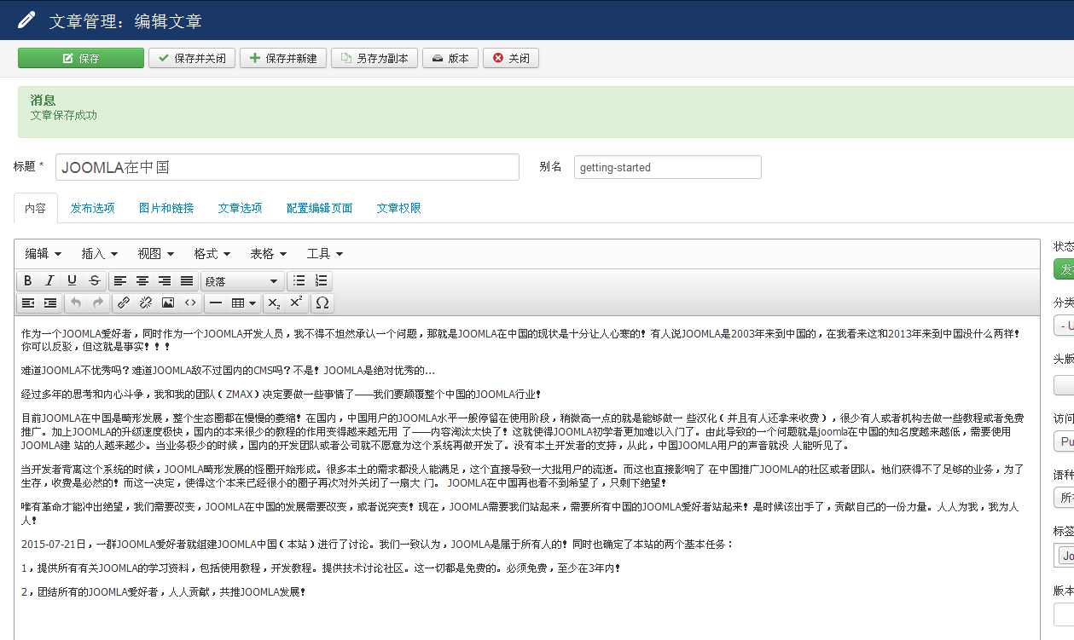This screenshot has width=1074, height=640.
Task: Center-align the text
Action: [142, 281]
